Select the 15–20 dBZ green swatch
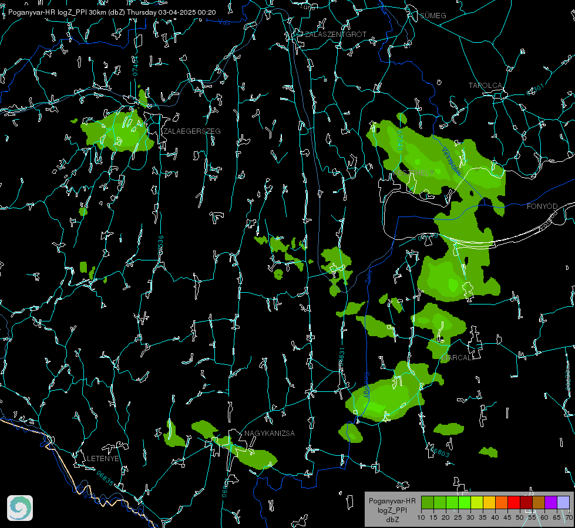This screenshot has width=575, height=528. click(x=440, y=502)
